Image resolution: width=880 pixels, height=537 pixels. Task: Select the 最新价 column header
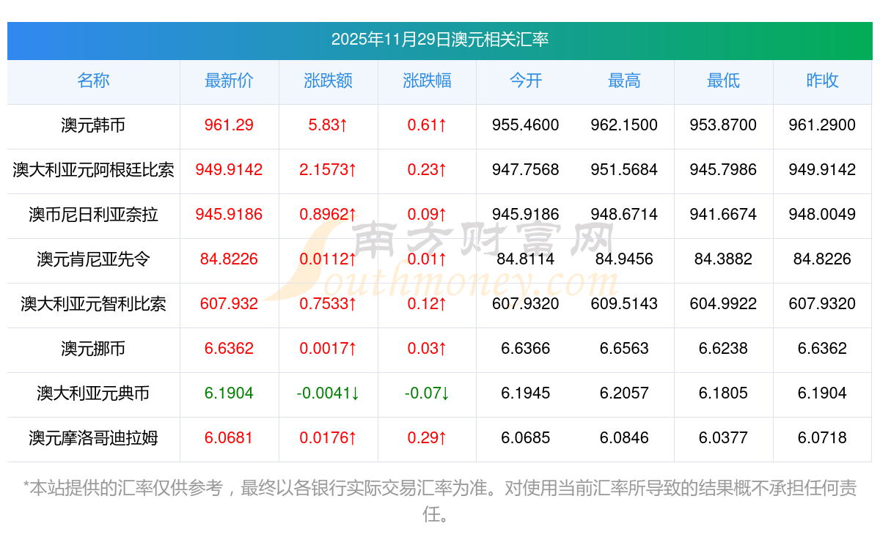pos(229,81)
